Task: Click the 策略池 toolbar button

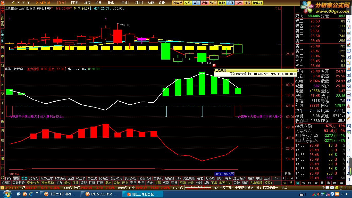Action: click(x=257, y=3)
